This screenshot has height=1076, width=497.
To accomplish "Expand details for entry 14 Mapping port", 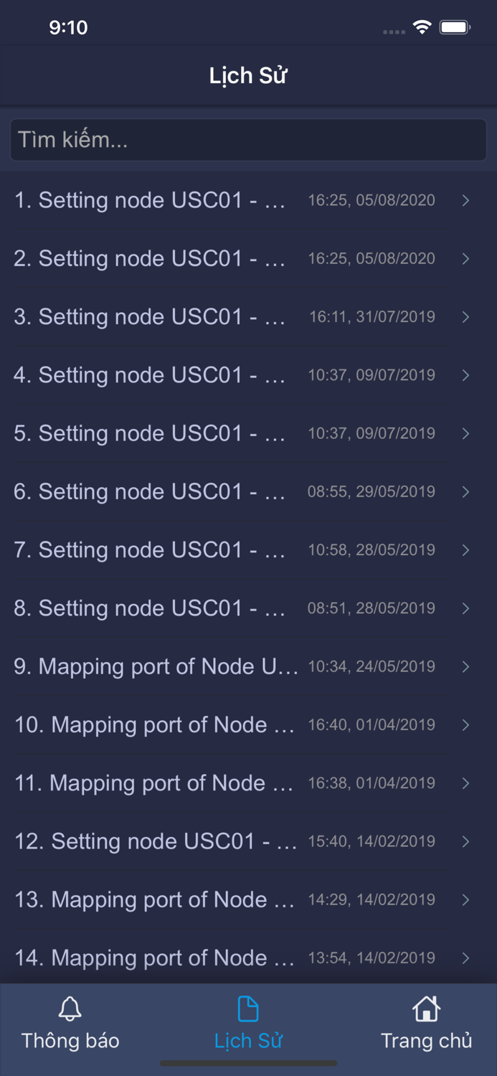I will pos(248,958).
